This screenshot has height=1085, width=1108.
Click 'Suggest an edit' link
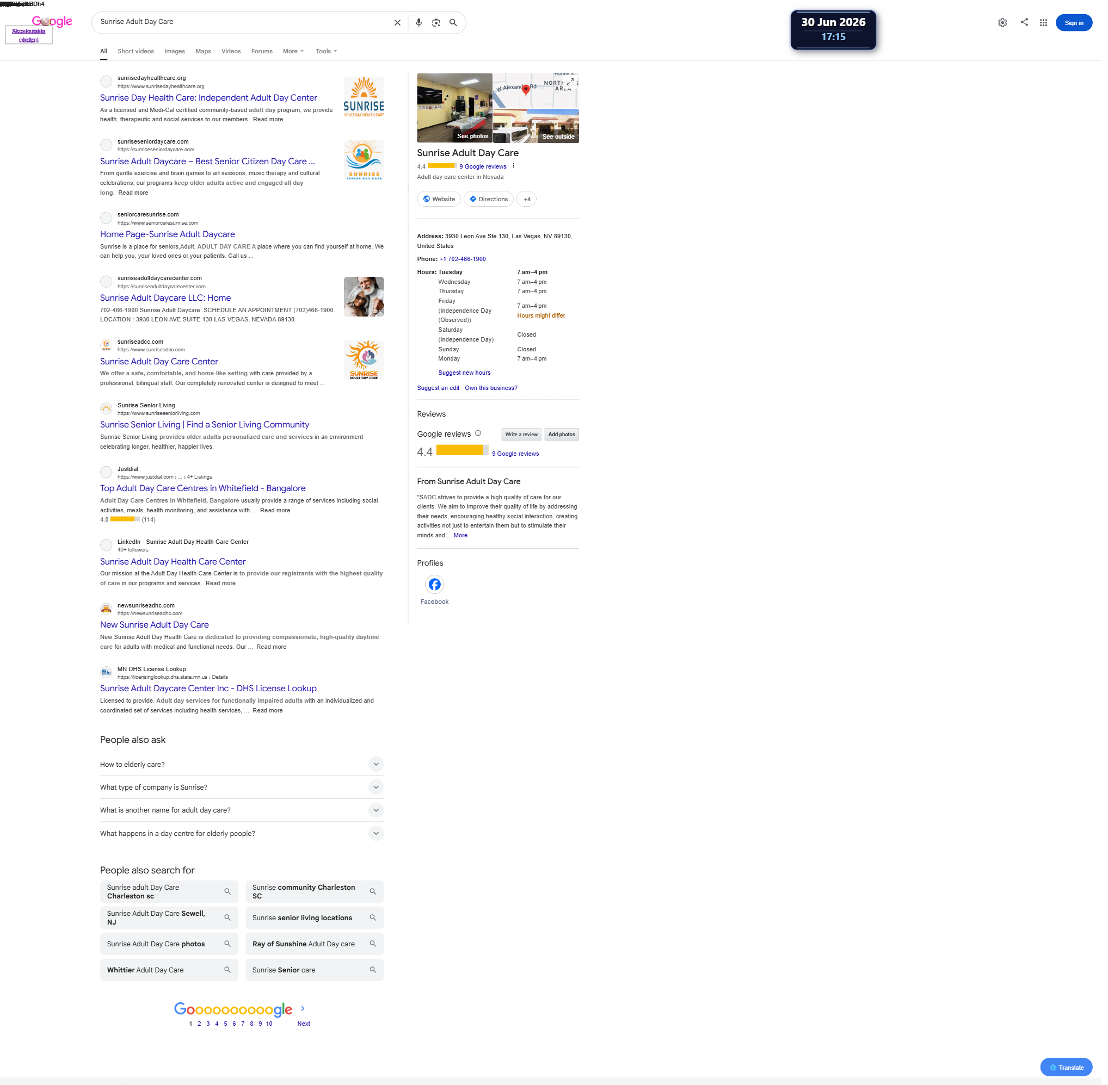(438, 387)
